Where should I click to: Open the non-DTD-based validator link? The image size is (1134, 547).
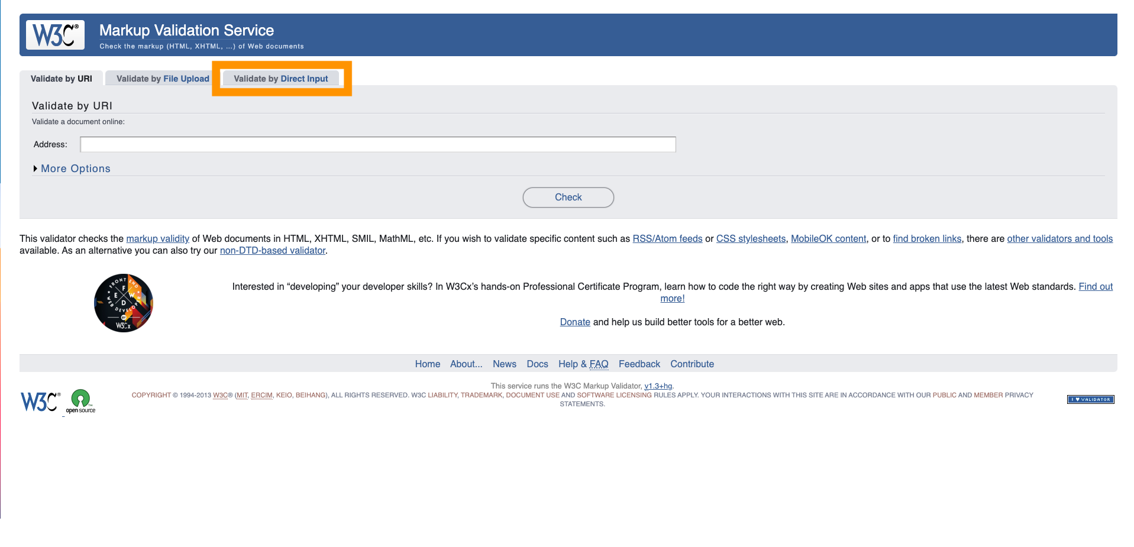tap(273, 250)
